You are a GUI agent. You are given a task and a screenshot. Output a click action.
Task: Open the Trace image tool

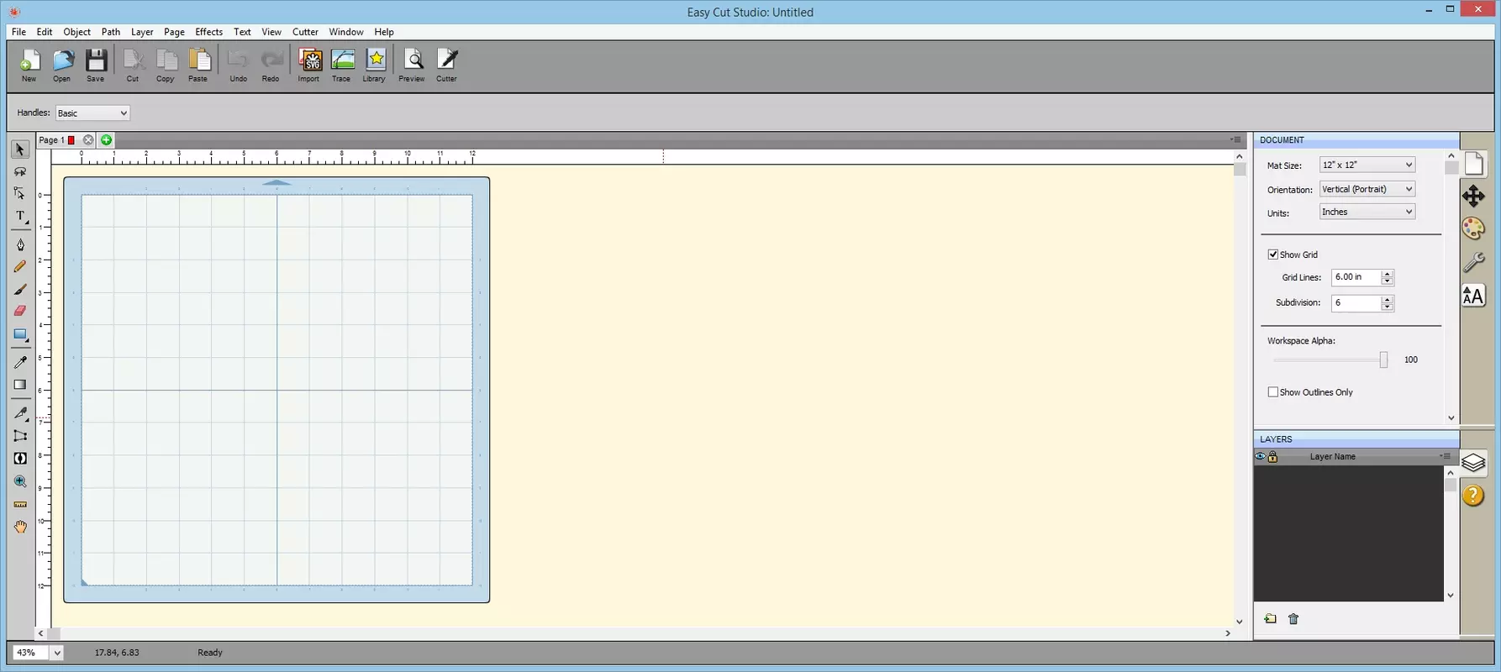click(x=341, y=66)
